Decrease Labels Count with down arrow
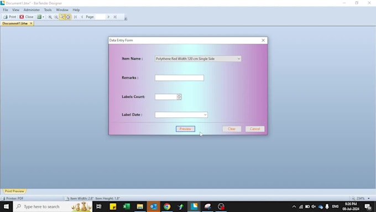This screenshot has width=376, height=212. pos(179,98)
